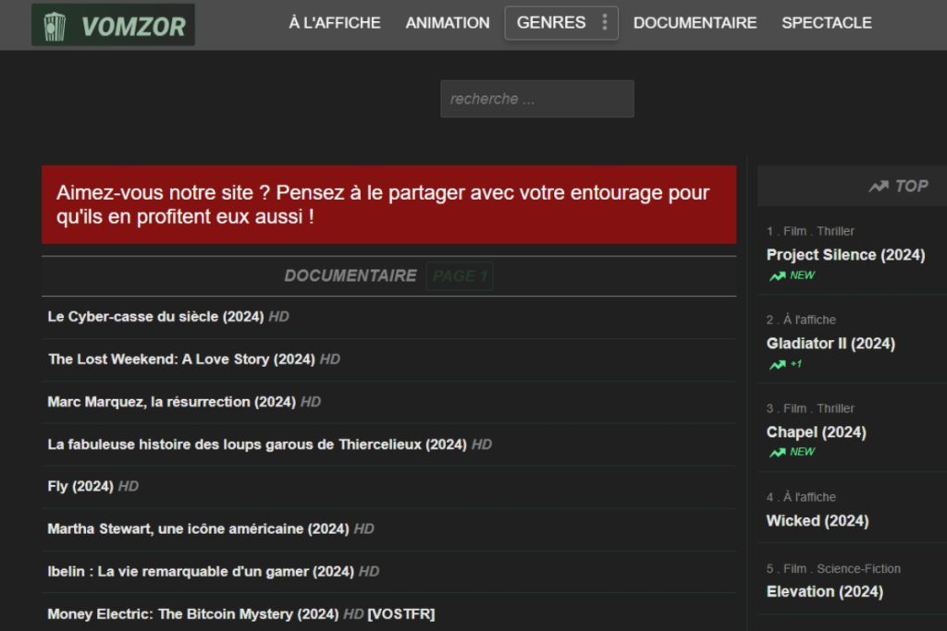Click the PAGE 1 label in the header
Screen dimensions: 947x631
click(460, 275)
